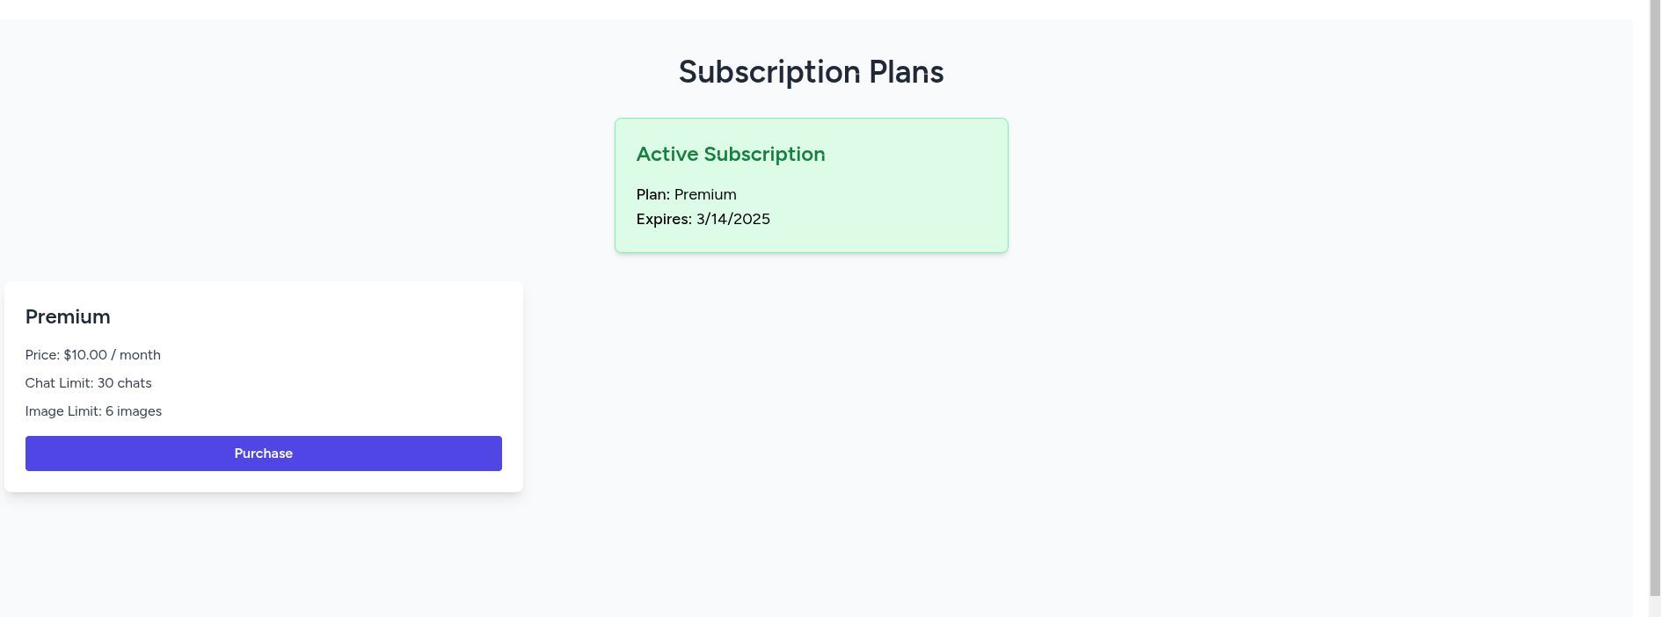
Task: Click the 3/14/2025 expiry date
Action: [733, 219]
